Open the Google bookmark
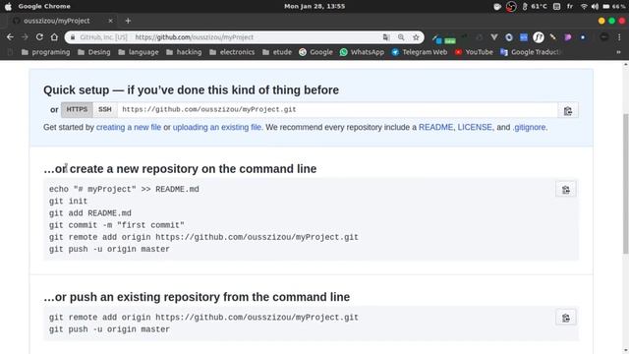Screen dimensions: 629x354 (x=315, y=52)
